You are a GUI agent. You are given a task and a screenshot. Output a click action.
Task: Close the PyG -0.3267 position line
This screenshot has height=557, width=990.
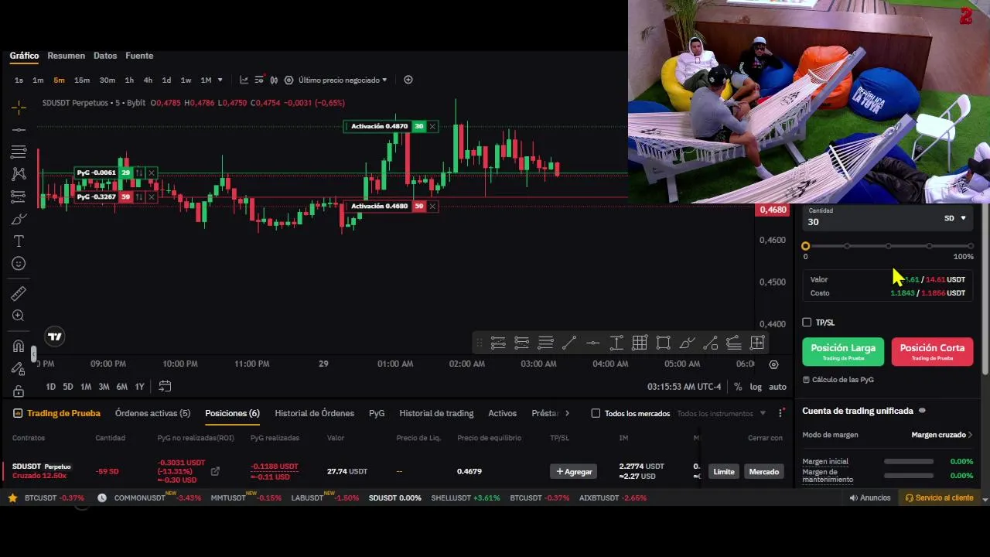pos(152,197)
